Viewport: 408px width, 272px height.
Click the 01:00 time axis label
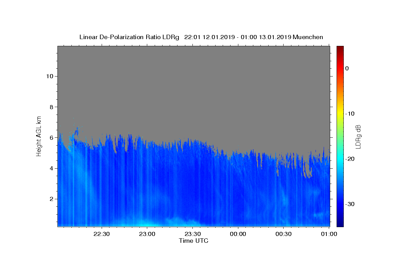click(x=329, y=234)
